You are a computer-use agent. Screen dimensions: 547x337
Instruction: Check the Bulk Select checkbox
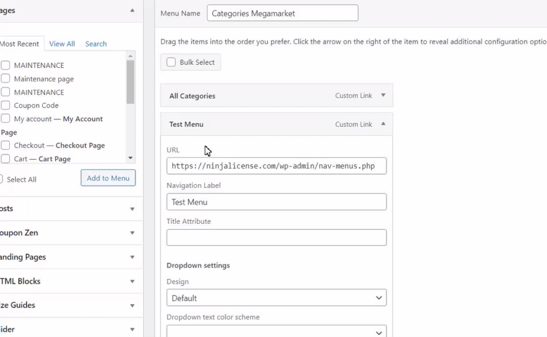tap(171, 62)
